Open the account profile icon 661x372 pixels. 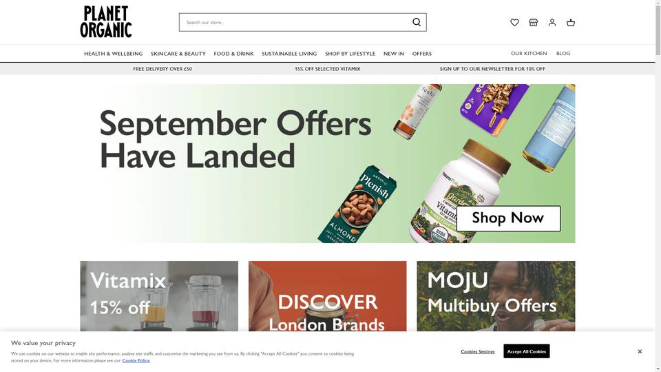[552, 22]
